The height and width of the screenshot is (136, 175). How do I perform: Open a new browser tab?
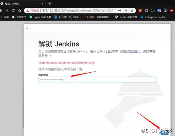click(50, 4)
